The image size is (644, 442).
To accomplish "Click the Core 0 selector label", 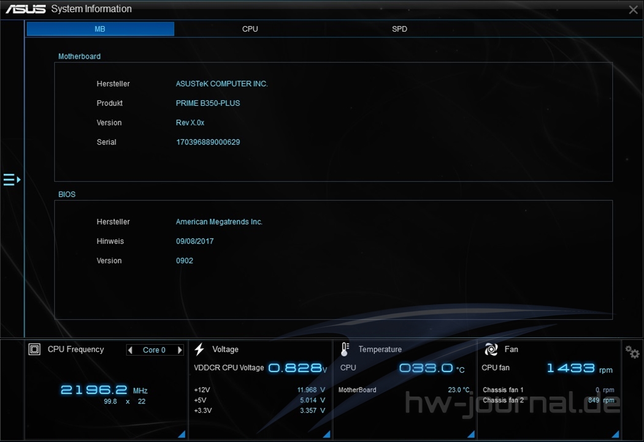I will pyautogui.click(x=154, y=350).
